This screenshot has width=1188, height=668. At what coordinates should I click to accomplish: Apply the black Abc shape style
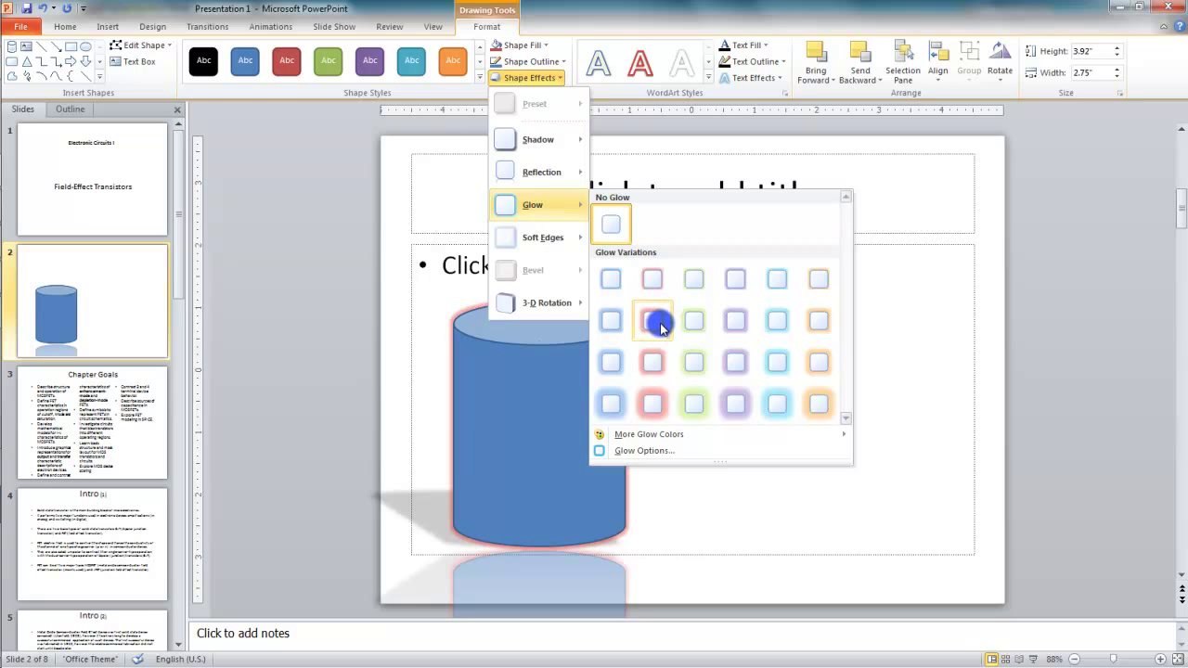(x=203, y=61)
